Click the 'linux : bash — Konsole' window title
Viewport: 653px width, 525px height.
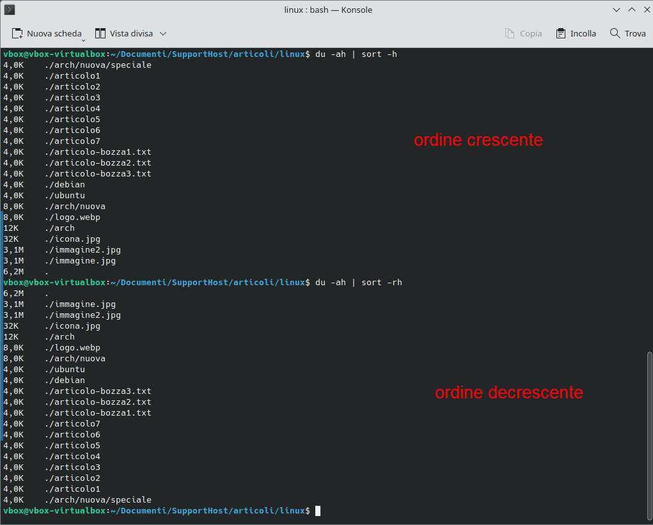tap(328, 10)
